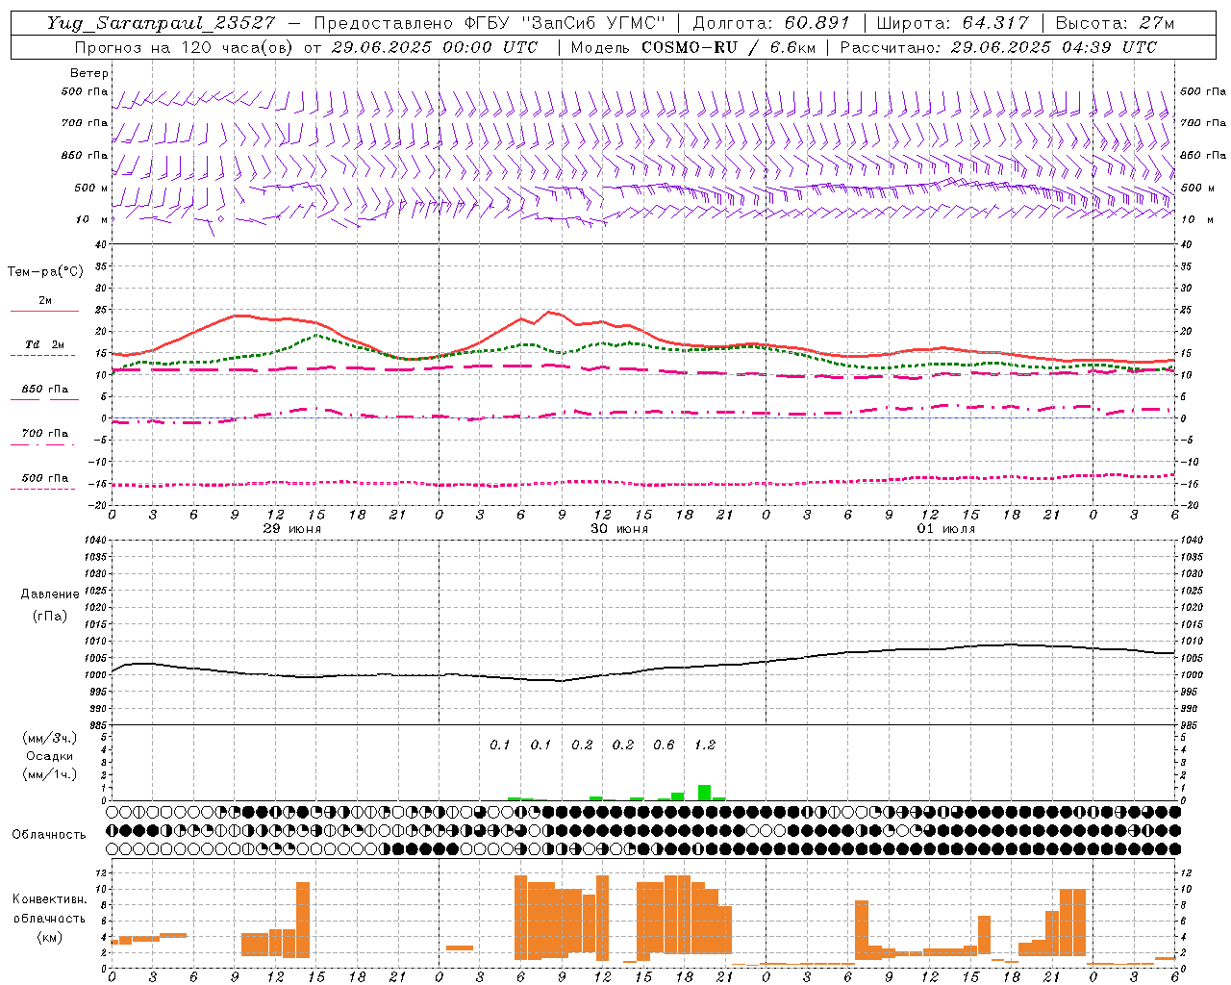This screenshot has height=985, width=1231.
Task: Click the Td 2м dew point legend entry
Action: pos(45,344)
